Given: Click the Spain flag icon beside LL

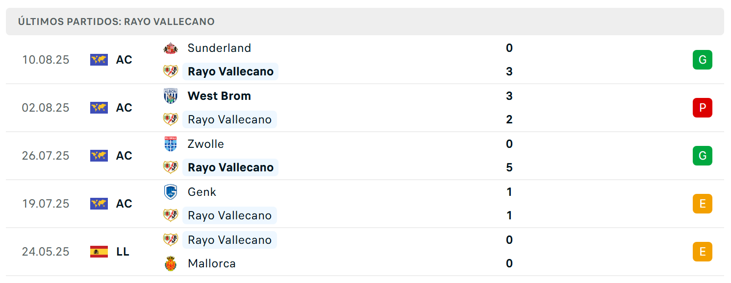Looking at the screenshot, I should pyautogui.click(x=99, y=252).
